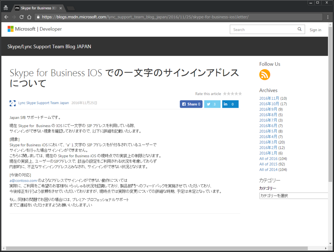This screenshot has width=334, height=252.
Task: Click the 2016年11月25日 post date
Action: pyautogui.click(x=84, y=103)
